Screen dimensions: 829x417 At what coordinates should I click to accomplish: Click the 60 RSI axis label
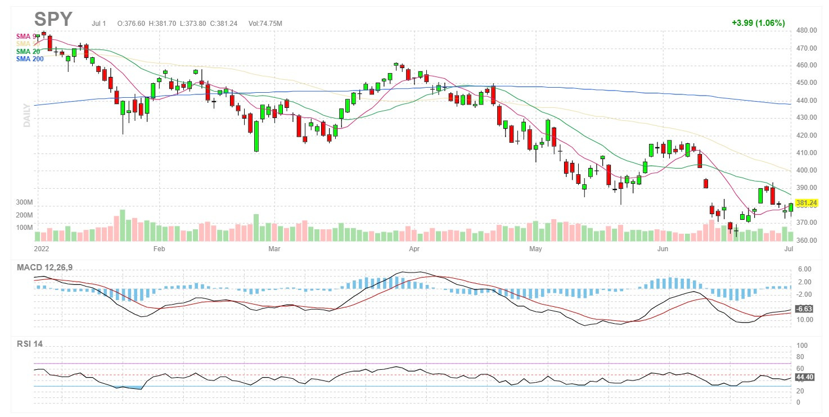[x=801, y=368]
